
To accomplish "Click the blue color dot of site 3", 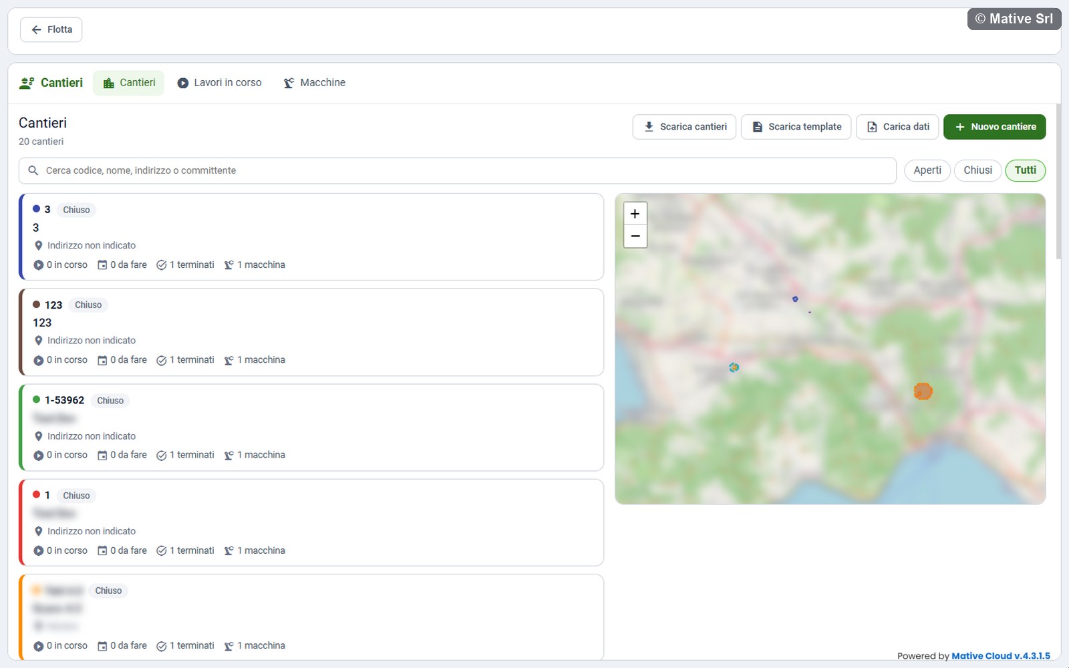I will (x=37, y=209).
